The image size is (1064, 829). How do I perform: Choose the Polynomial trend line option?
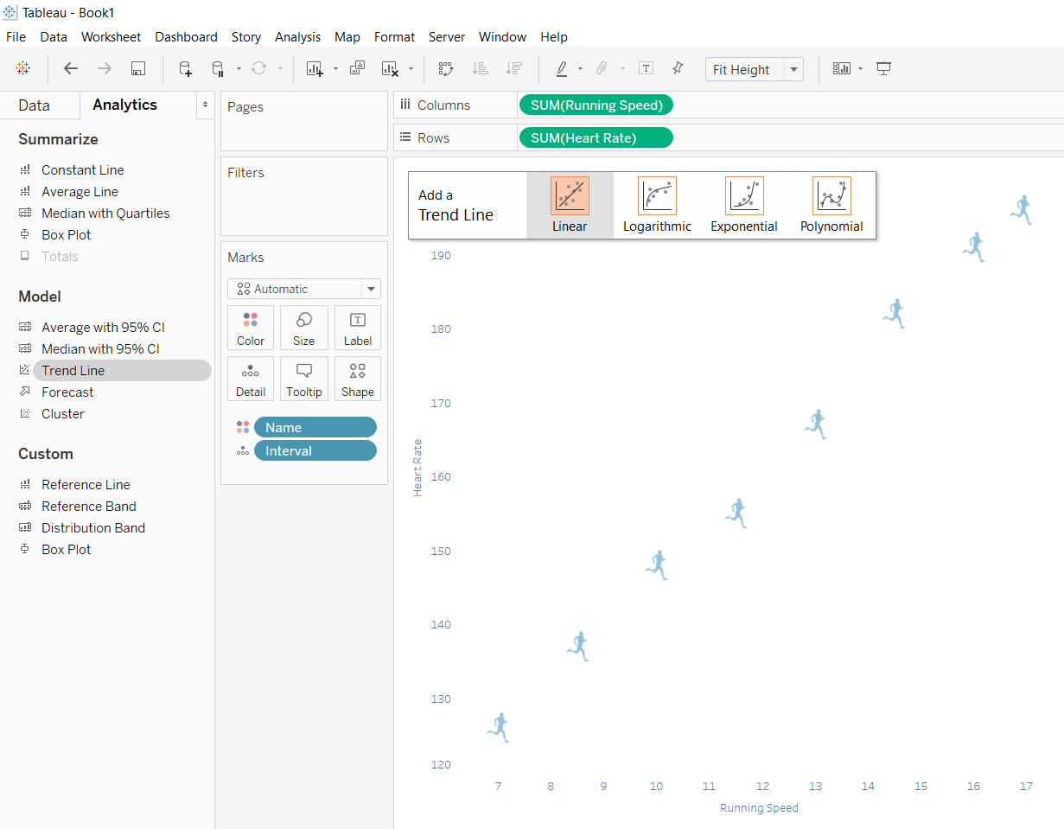[831, 205]
